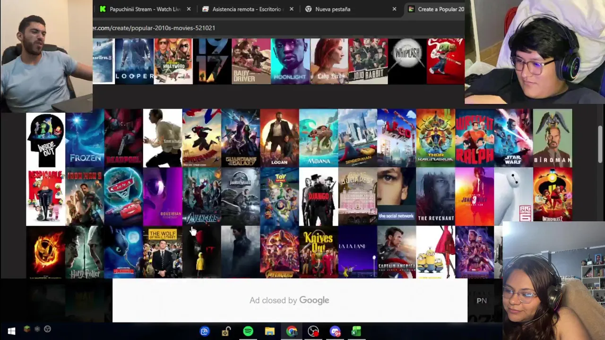Screen dimensions: 605x340
Task: Select the Logan poster
Action: click(279, 138)
